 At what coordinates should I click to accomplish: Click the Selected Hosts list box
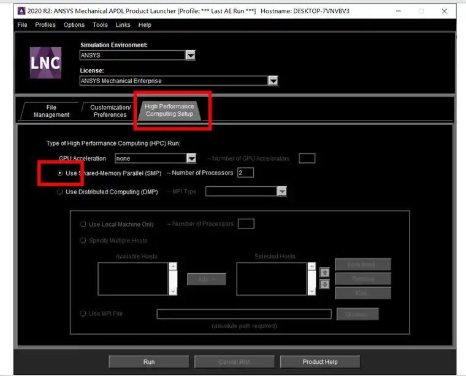coord(272,279)
